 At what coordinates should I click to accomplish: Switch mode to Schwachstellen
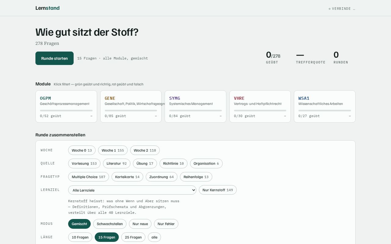coord(110,224)
